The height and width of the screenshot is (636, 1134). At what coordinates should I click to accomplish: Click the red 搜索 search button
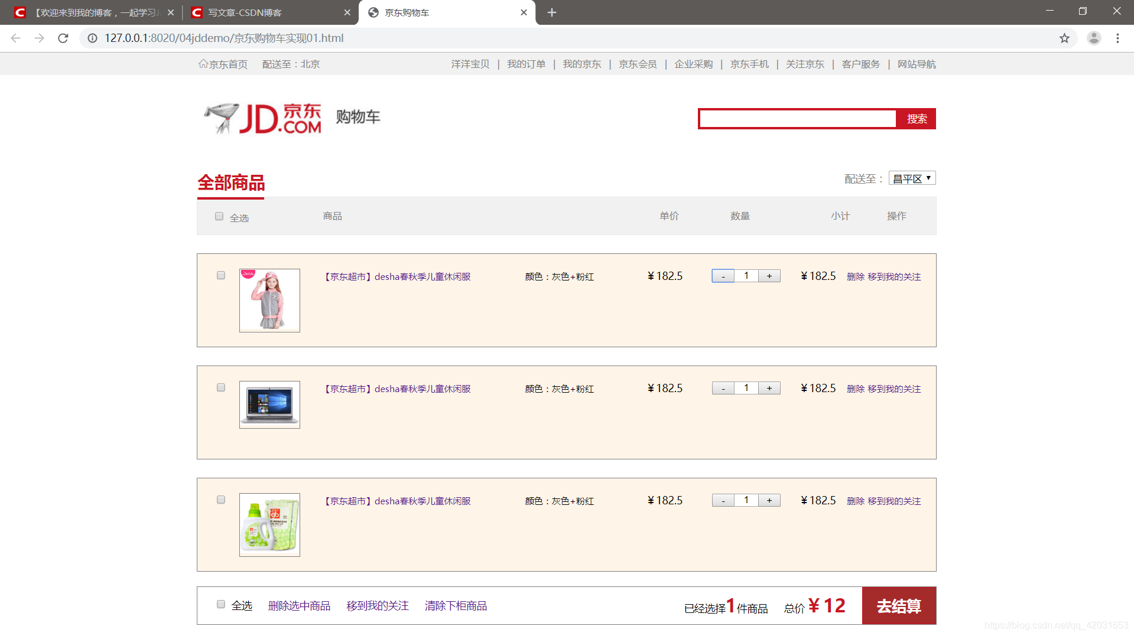[917, 119]
